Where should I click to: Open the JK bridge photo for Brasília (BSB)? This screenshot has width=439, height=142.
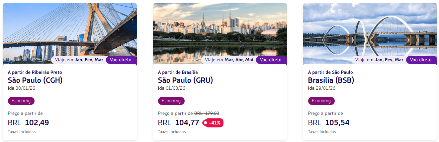(x=370, y=30)
